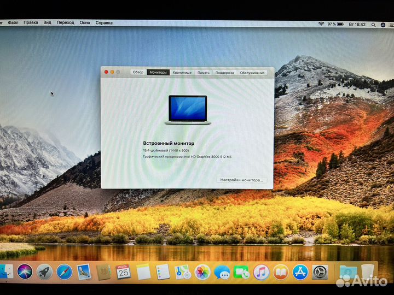Click battery 97% indicator in menu bar

[x=335, y=25]
